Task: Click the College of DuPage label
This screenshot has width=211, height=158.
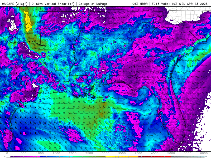Action: coord(93,4)
